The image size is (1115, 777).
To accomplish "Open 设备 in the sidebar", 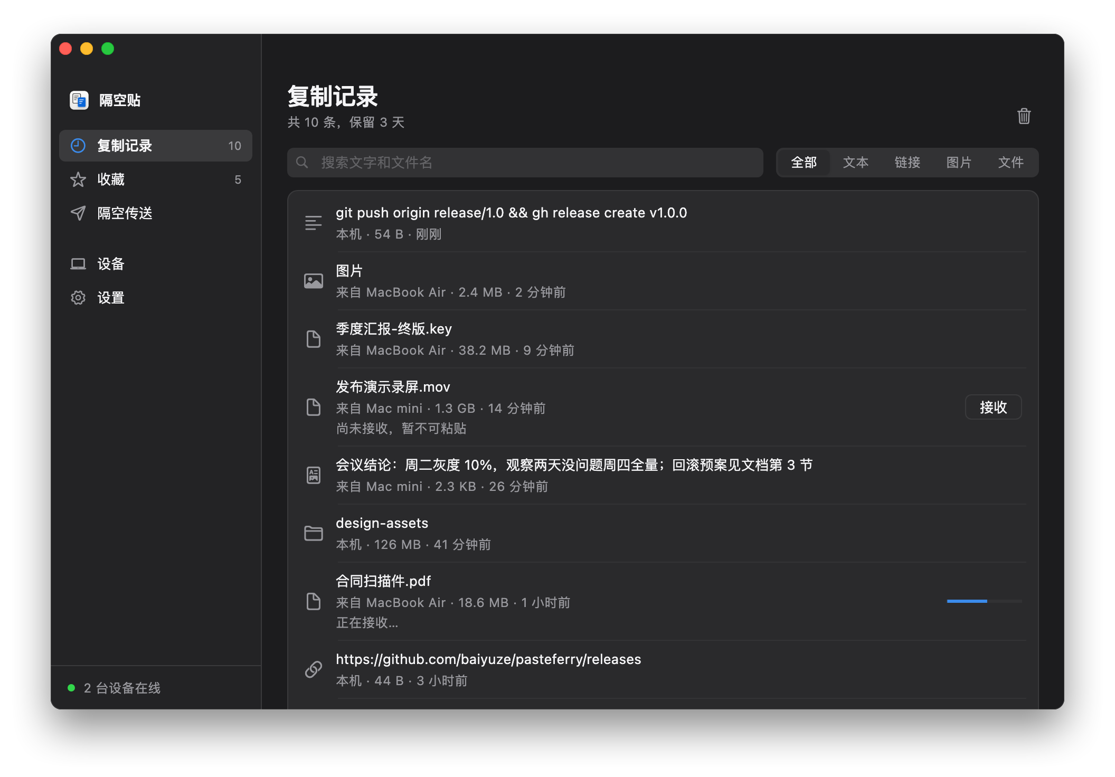I will pyautogui.click(x=156, y=264).
